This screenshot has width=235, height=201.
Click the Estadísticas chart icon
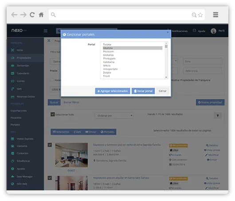pos(12,161)
